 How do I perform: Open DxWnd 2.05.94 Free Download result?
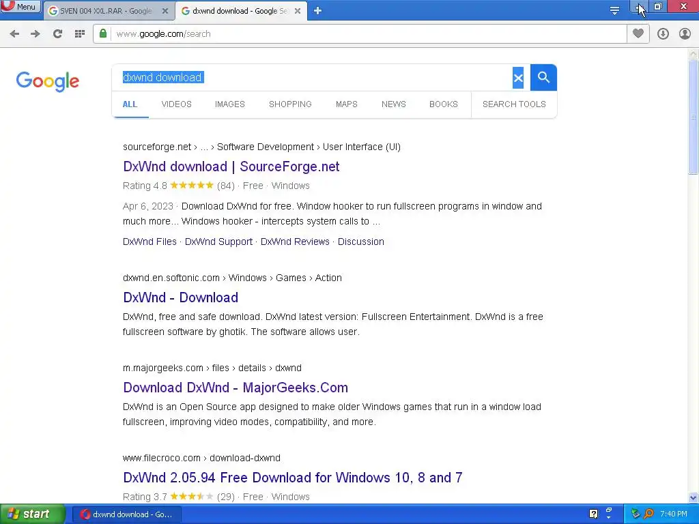[292, 478]
